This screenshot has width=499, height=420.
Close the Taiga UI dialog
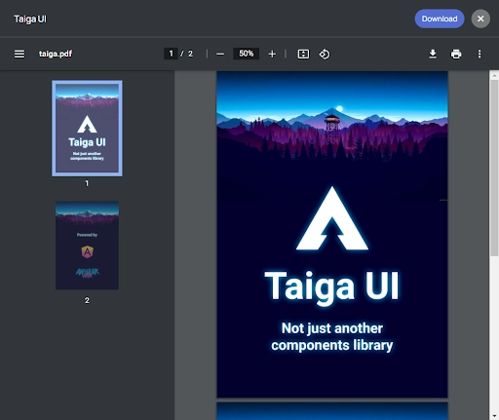[x=480, y=19]
